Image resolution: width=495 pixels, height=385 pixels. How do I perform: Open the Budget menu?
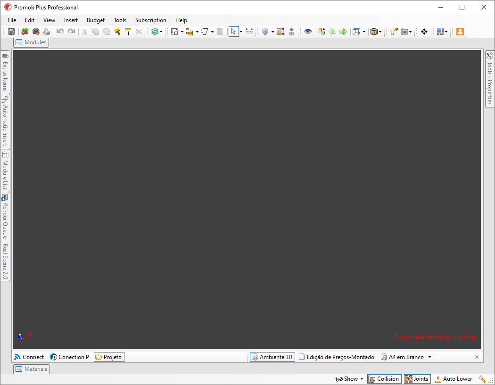pyautogui.click(x=96, y=20)
